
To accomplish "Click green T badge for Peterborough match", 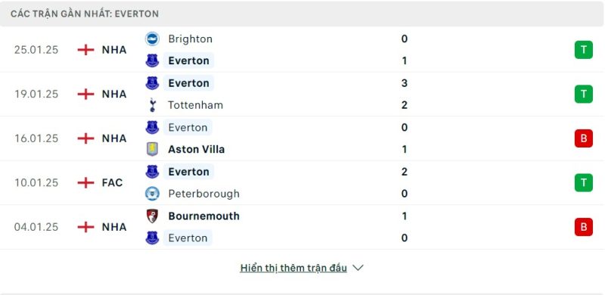I will coord(583,182).
